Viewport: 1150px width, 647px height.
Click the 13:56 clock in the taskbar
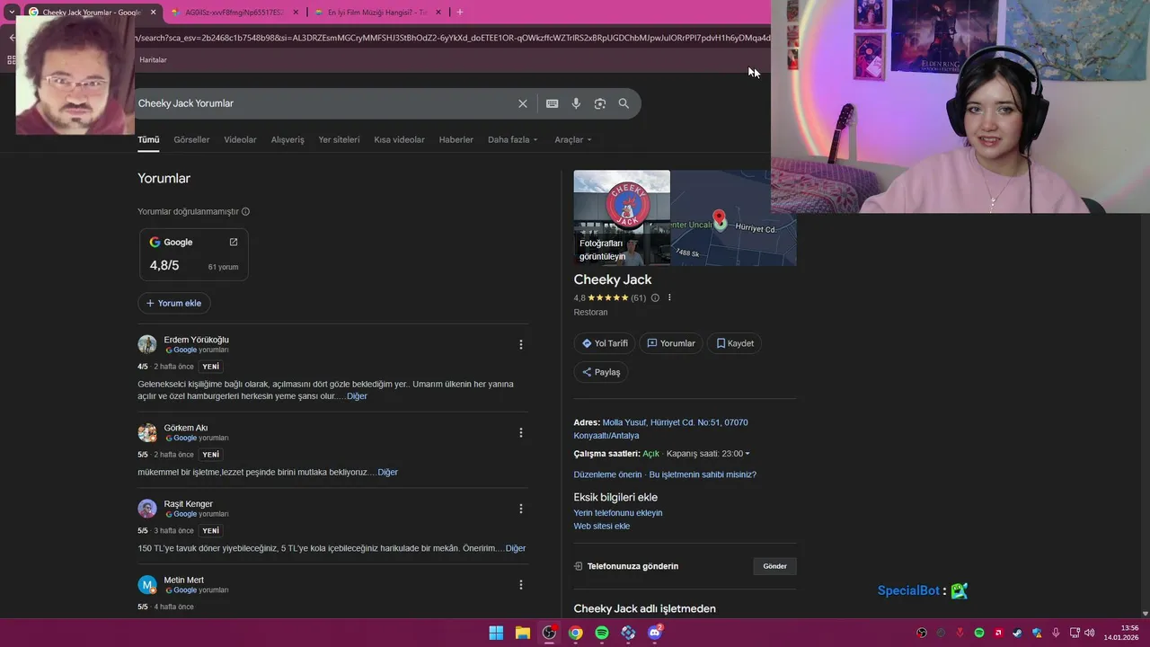pyautogui.click(x=1129, y=628)
